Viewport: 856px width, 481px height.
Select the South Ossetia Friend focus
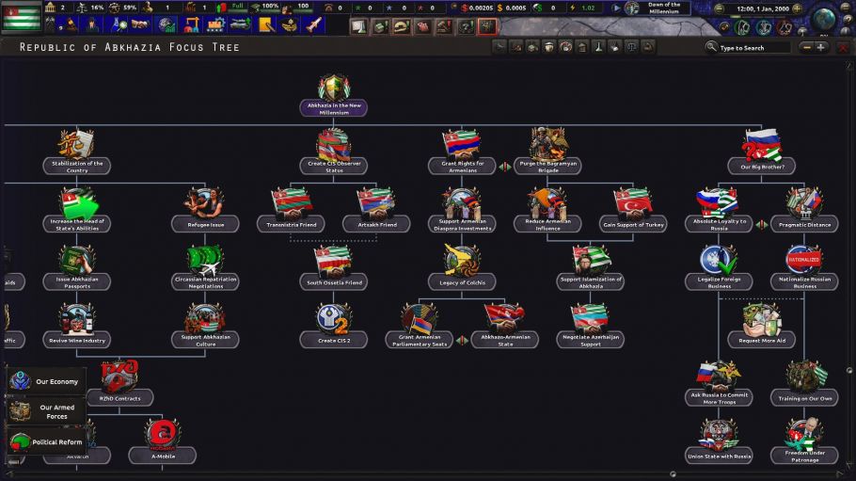[334, 268]
